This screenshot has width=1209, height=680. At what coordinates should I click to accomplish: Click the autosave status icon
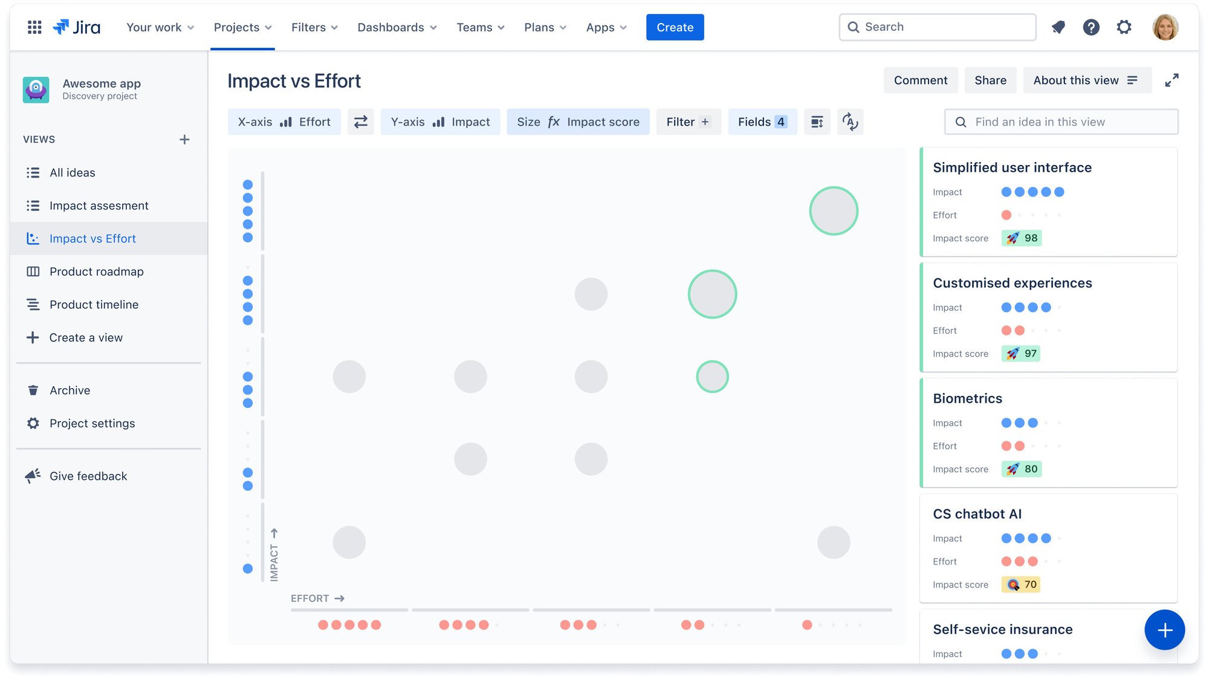point(851,122)
